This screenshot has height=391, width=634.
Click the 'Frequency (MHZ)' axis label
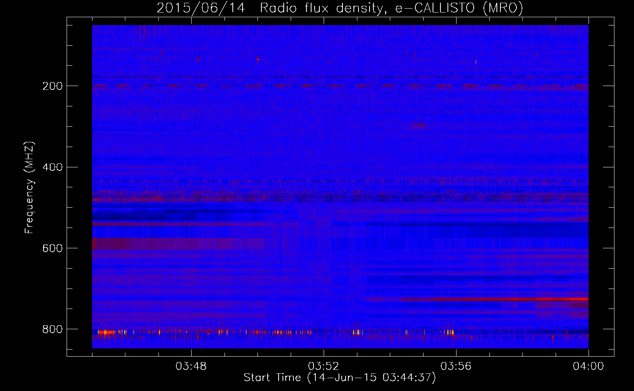point(29,187)
